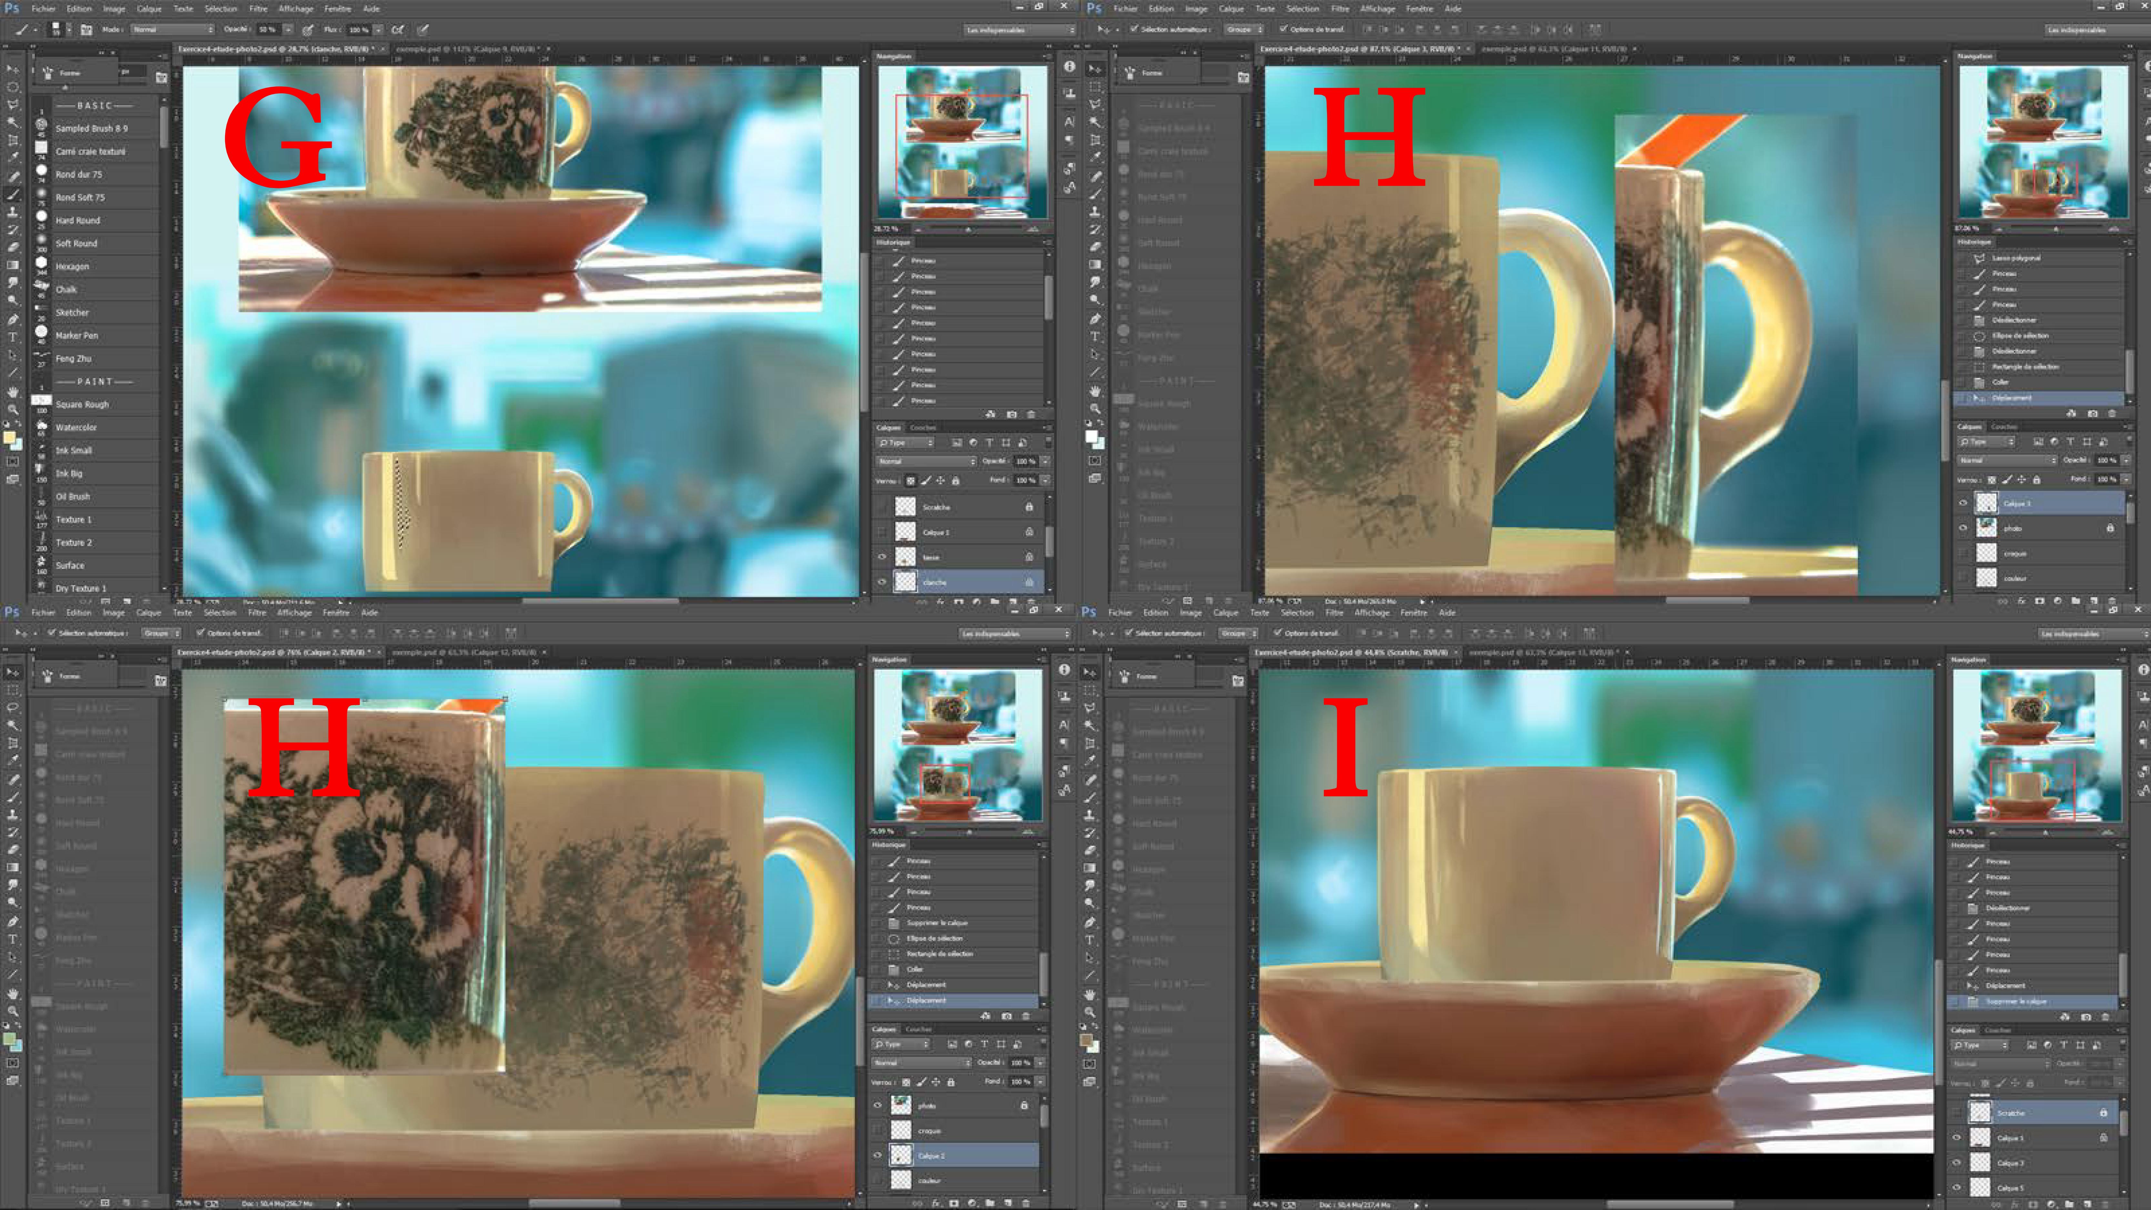2151x1210 pixels.
Task: Choose the Gradient tool in the top-right window's toolbar
Action: pyautogui.click(x=1095, y=265)
